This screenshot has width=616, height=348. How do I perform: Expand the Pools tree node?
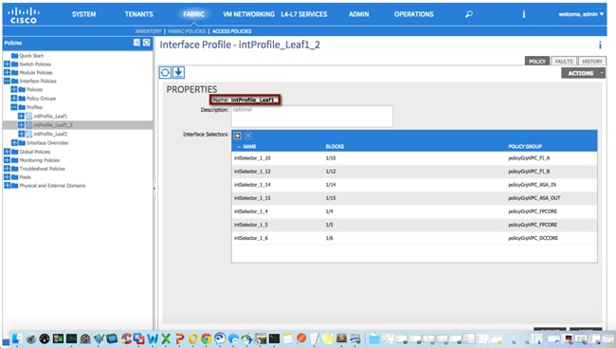(7, 177)
